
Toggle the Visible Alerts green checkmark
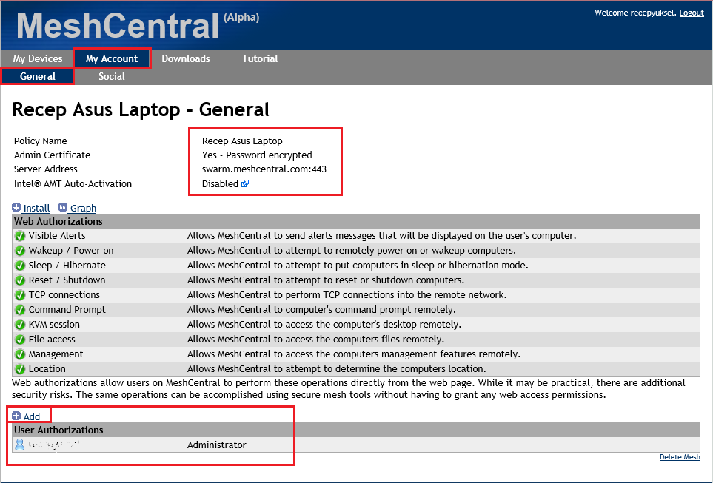tap(20, 236)
